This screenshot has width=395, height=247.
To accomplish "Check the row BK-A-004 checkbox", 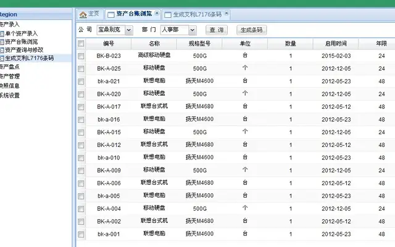I will 81,209.
